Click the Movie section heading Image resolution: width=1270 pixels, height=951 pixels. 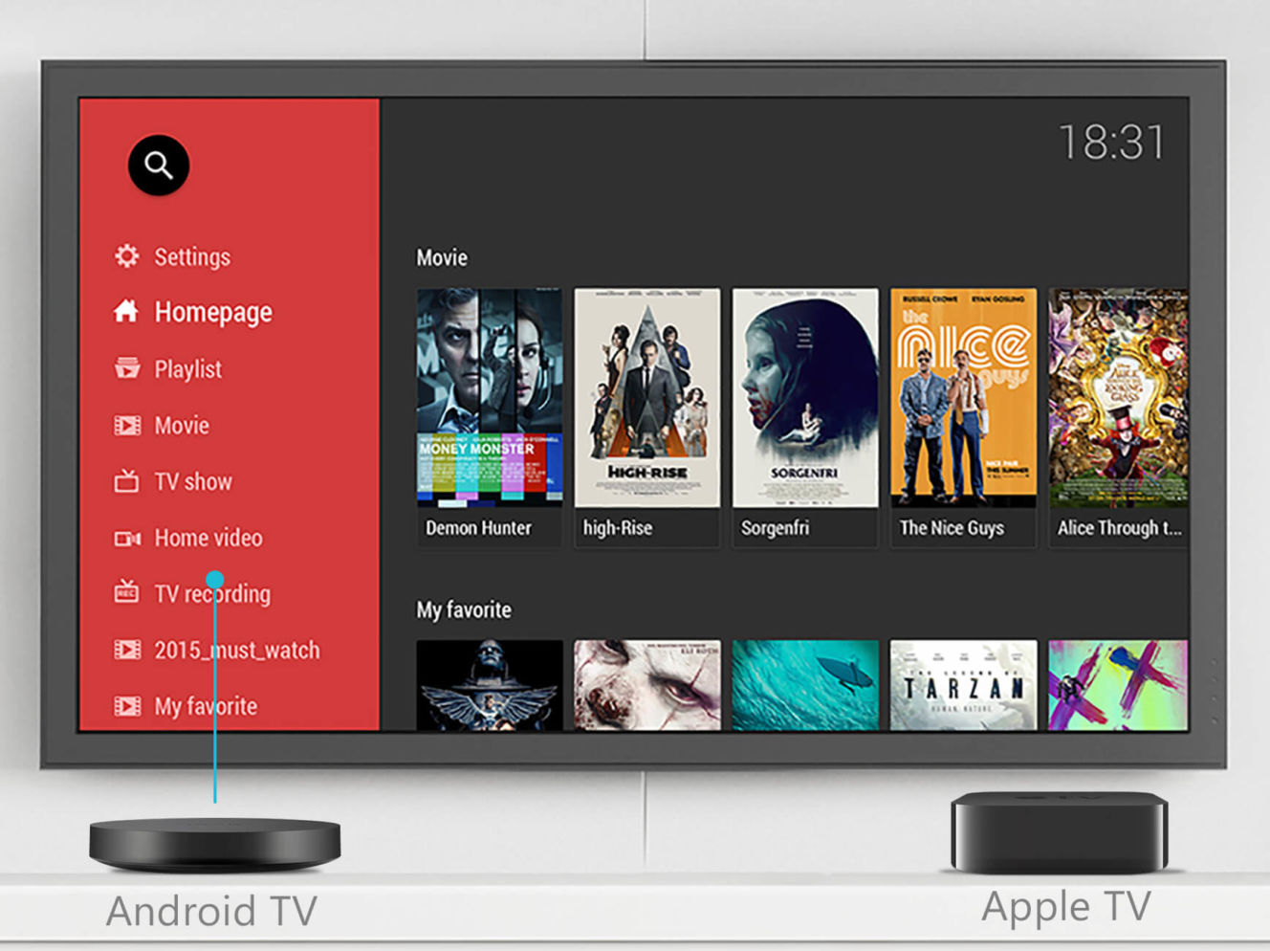[x=442, y=257]
